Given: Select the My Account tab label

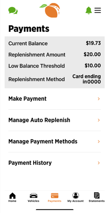Looking at the screenshot, I should tap(75, 201).
